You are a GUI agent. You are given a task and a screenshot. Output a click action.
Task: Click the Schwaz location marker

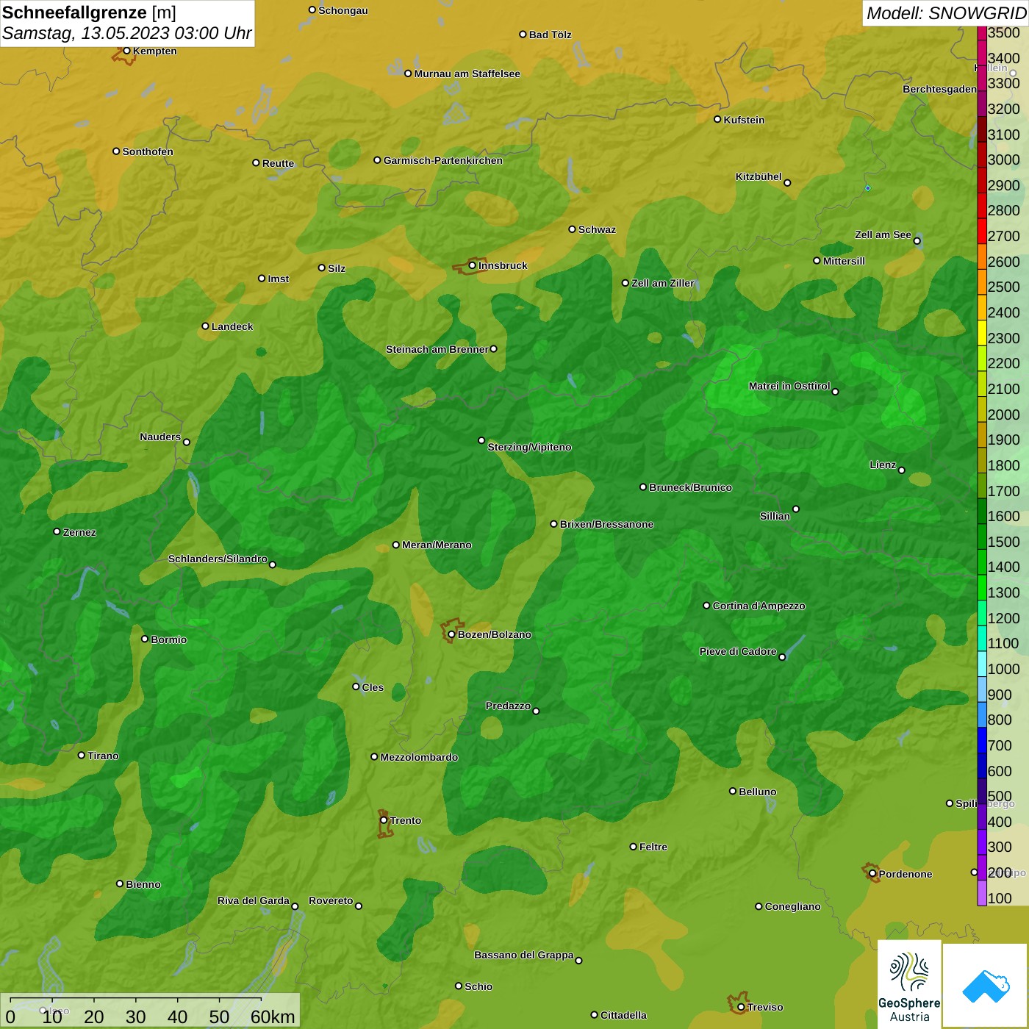572,229
